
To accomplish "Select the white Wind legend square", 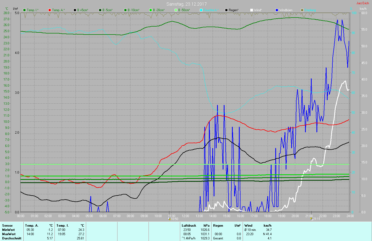I will pos(252,10).
